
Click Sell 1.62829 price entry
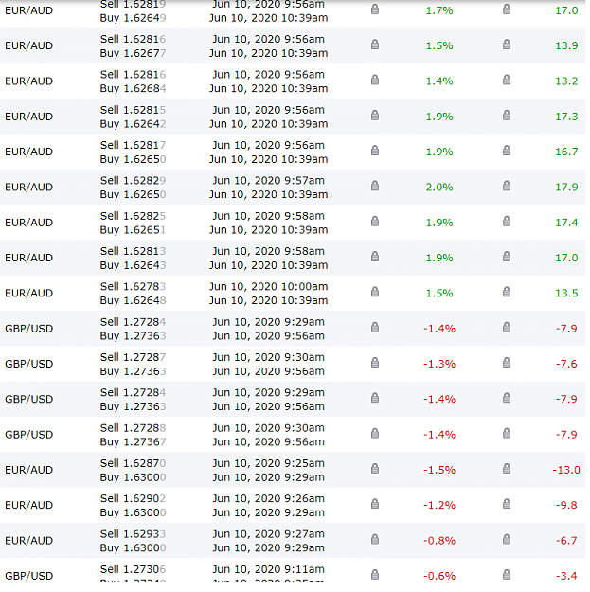[x=133, y=181]
